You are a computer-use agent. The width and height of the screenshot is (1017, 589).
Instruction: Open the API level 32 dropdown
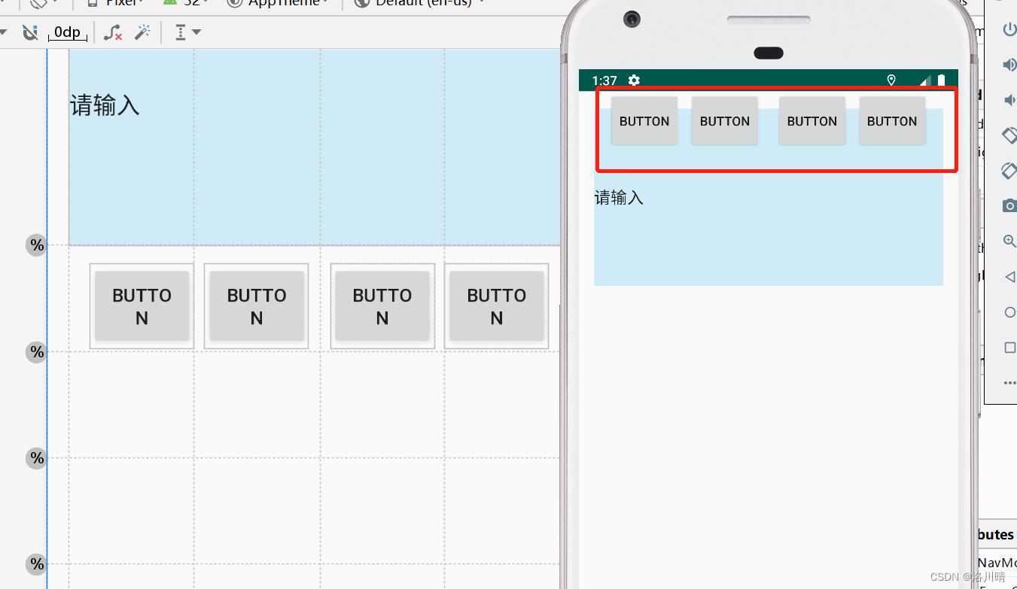pyautogui.click(x=186, y=2)
